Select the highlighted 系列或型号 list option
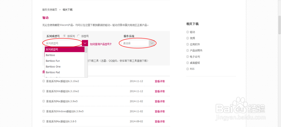This screenshot has height=127, width=281. 65,49
